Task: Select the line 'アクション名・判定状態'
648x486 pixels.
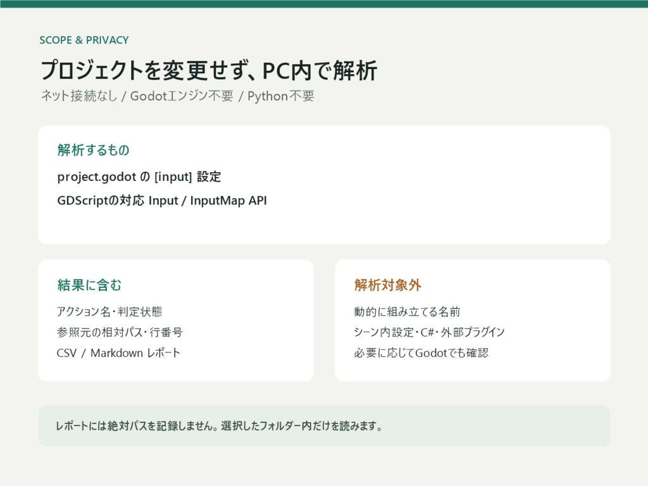Action: 109,311
